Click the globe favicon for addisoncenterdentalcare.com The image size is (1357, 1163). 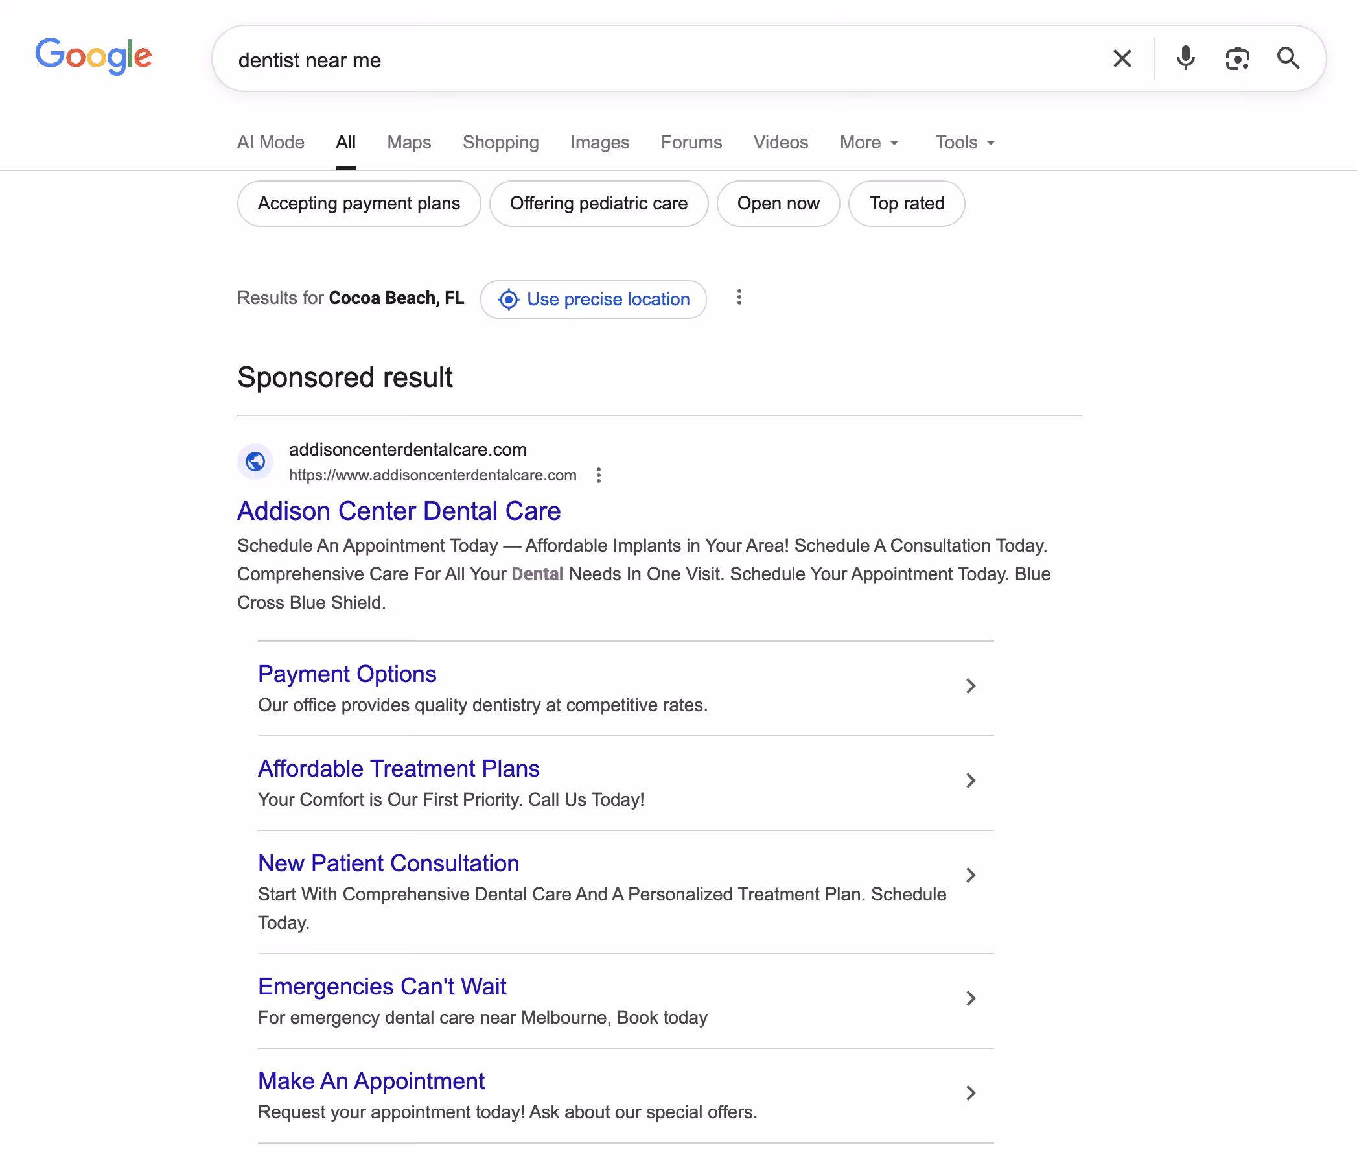(x=255, y=462)
